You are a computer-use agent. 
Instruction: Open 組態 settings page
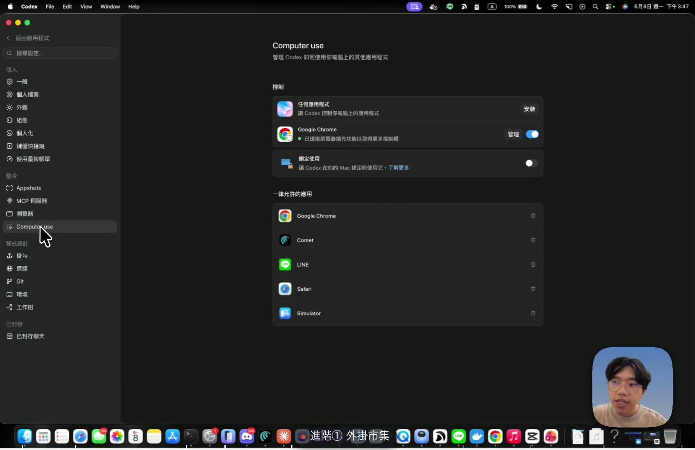pyautogui.click(x=60, y=120)
